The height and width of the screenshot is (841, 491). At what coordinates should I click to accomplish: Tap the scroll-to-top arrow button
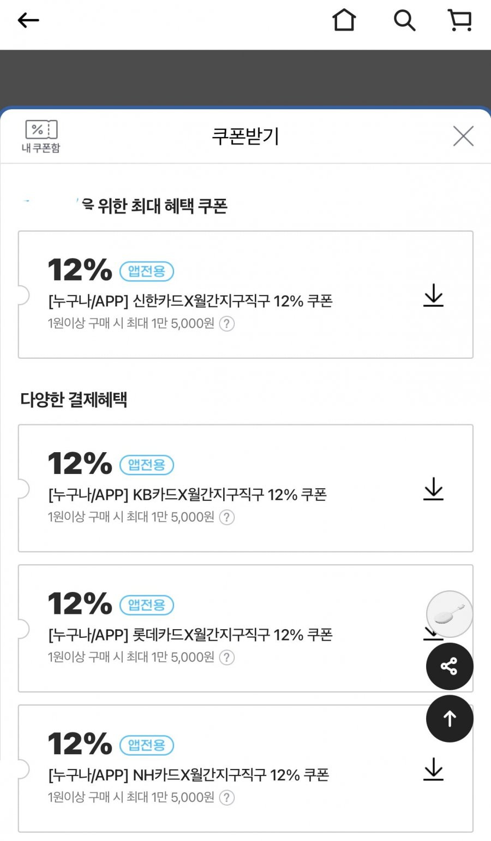[x=450, y=719]
